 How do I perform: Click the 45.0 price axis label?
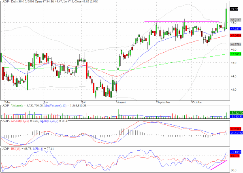[234, 63]
